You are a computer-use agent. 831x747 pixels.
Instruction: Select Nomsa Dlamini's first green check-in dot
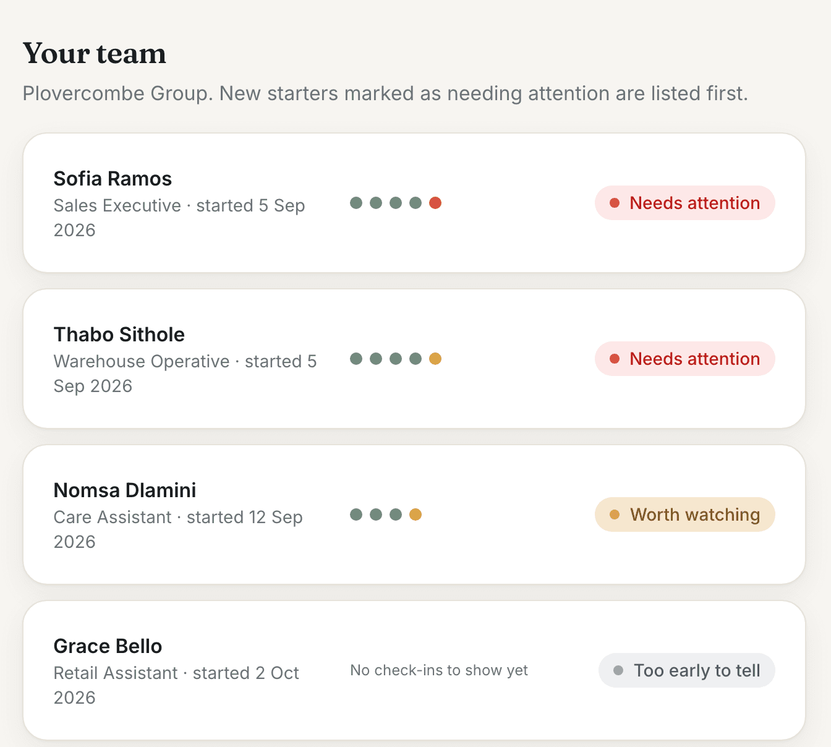point(356,514)
